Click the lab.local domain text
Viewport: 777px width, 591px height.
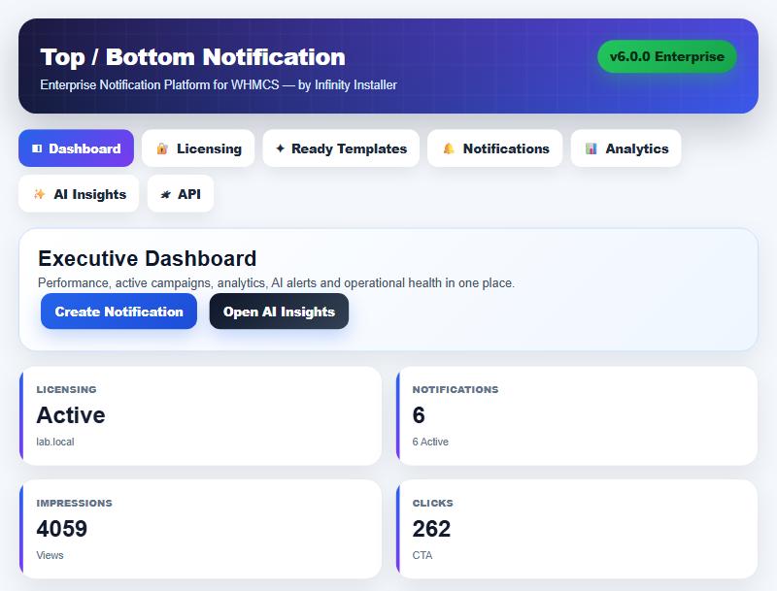[55, 442]
